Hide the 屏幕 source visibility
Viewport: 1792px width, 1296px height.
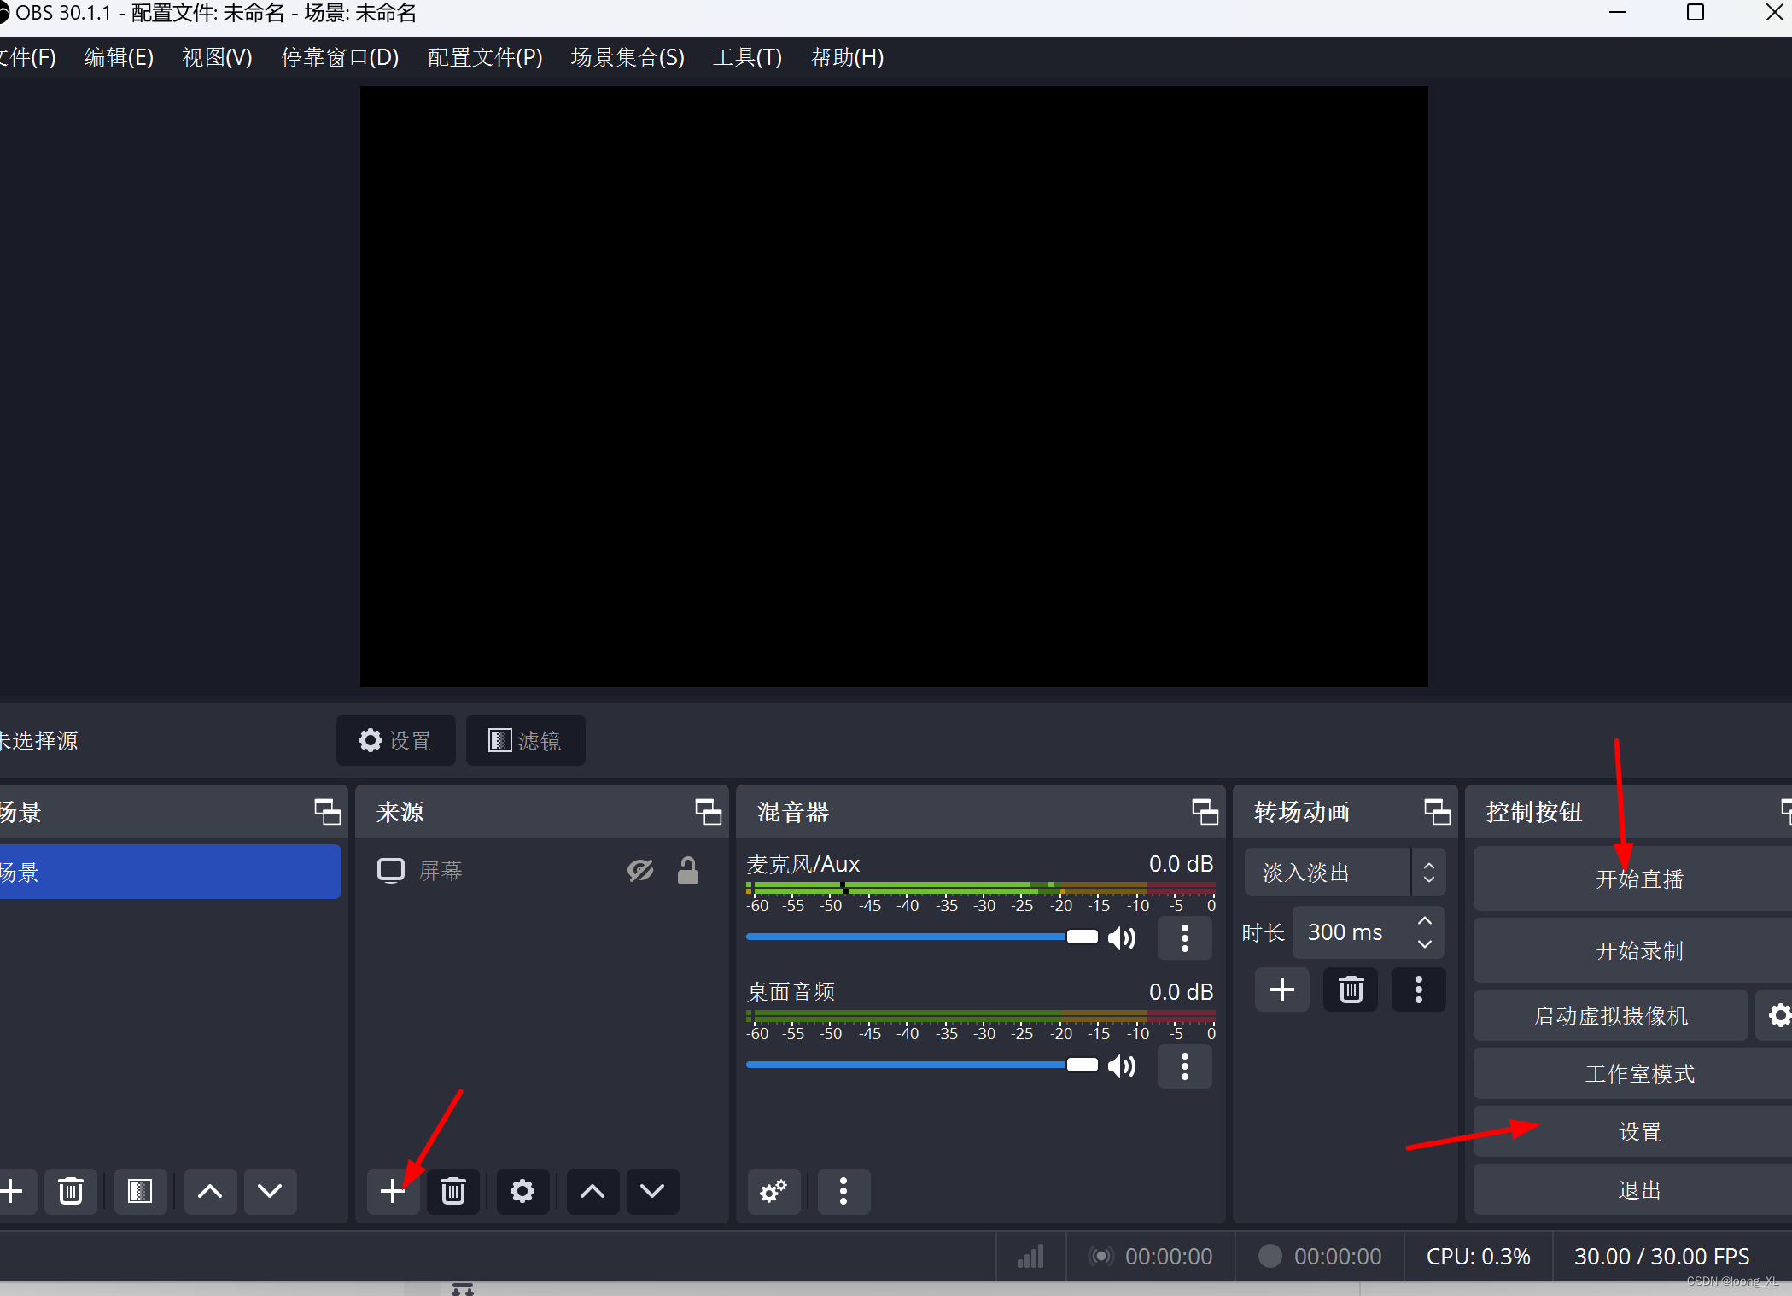coord(640,870)
